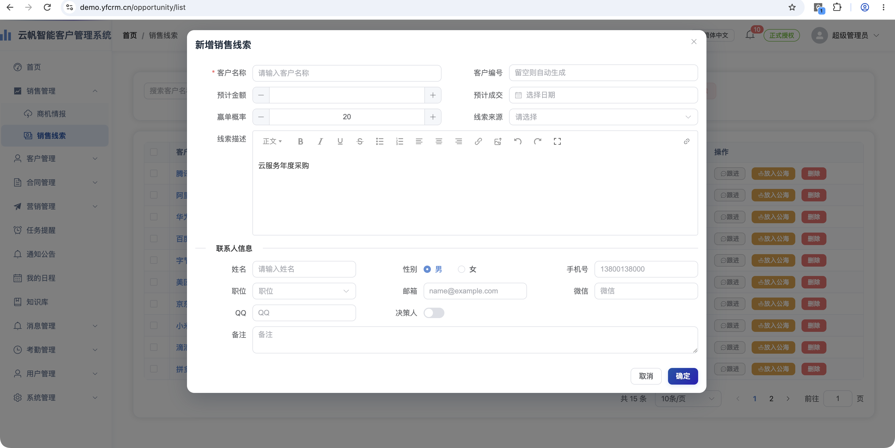The height and width of the screenshot is (448, 895).
Task: Open the 预计成交 date picker field
Action: (603, 95)
